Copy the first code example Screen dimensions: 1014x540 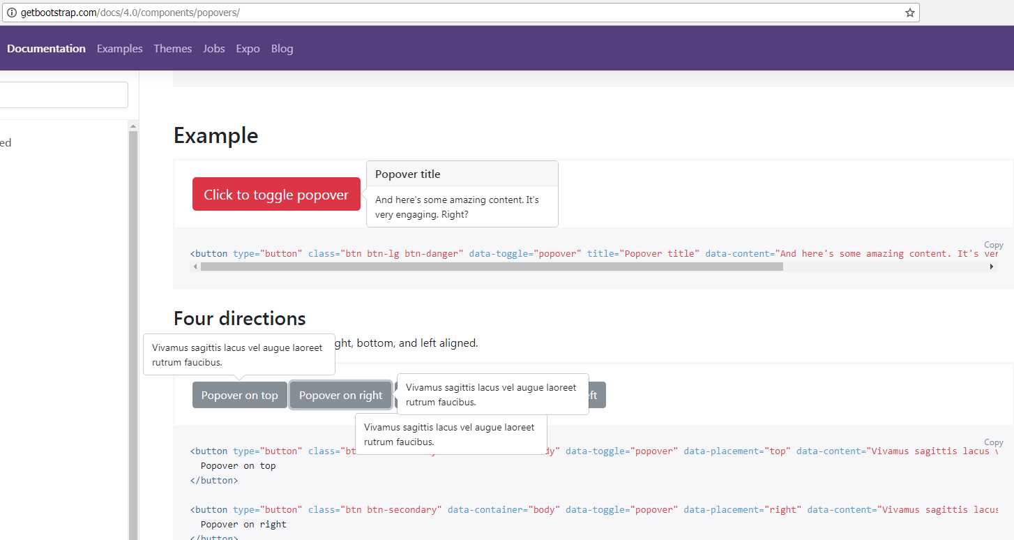pyautogui.click(x=993, y=245)
